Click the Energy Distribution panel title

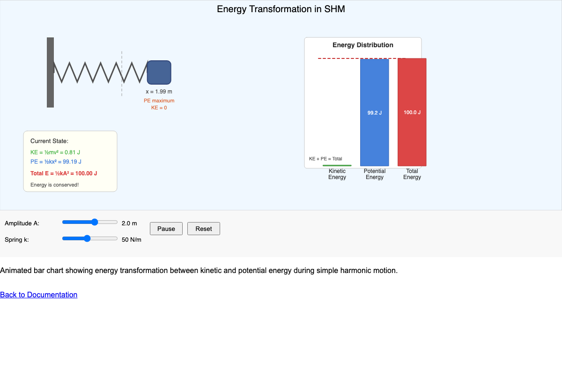(x=362, y=45)
